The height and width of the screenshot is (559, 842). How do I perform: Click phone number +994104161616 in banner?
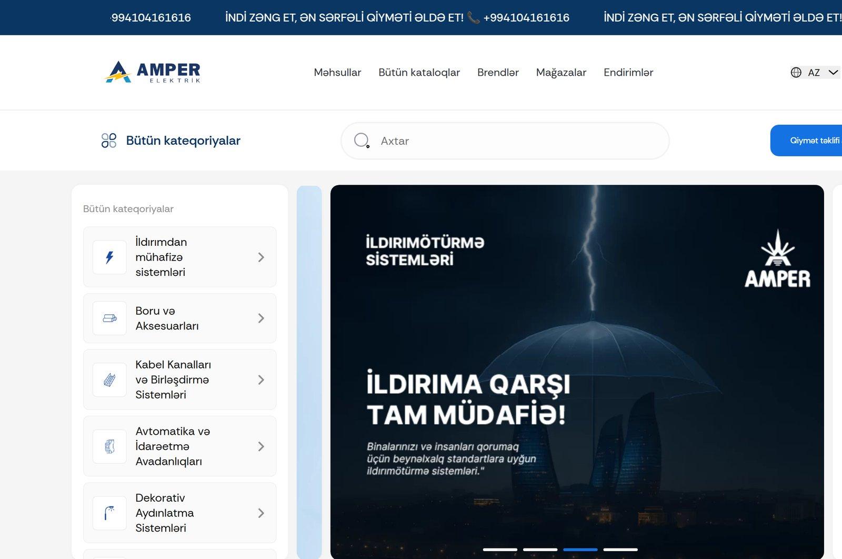coord(526,18)
